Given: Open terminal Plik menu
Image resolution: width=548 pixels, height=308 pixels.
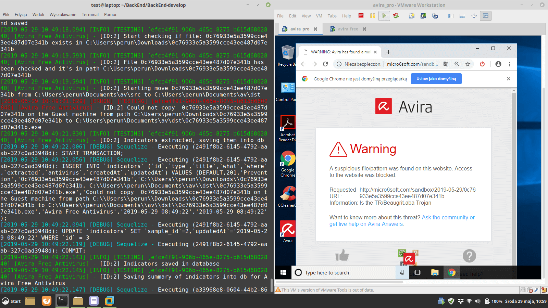Looking at the screenshot, I should pos(6,14).
